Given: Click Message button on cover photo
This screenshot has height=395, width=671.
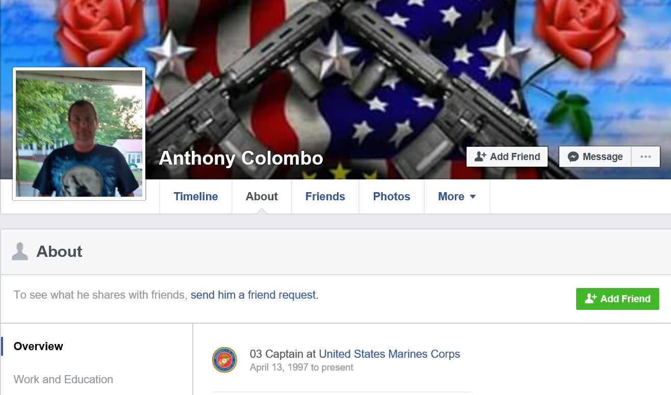Looking at the screenshot, I should coord(595,157).
